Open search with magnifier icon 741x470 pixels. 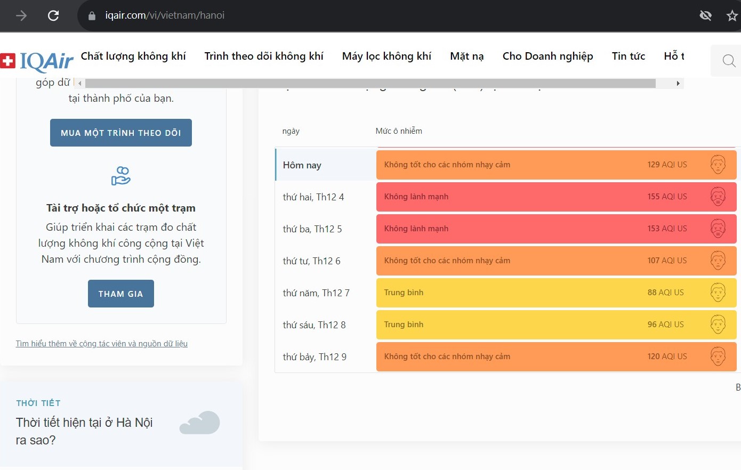[728, 61]
